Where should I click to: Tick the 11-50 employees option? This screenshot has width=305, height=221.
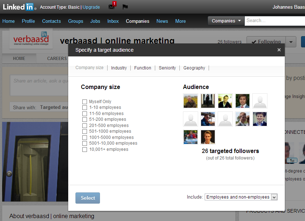[x=84, y=114]
